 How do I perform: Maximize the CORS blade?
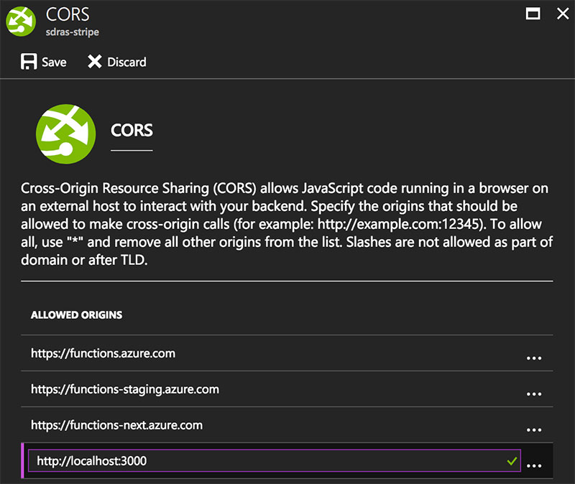[533, 14]
